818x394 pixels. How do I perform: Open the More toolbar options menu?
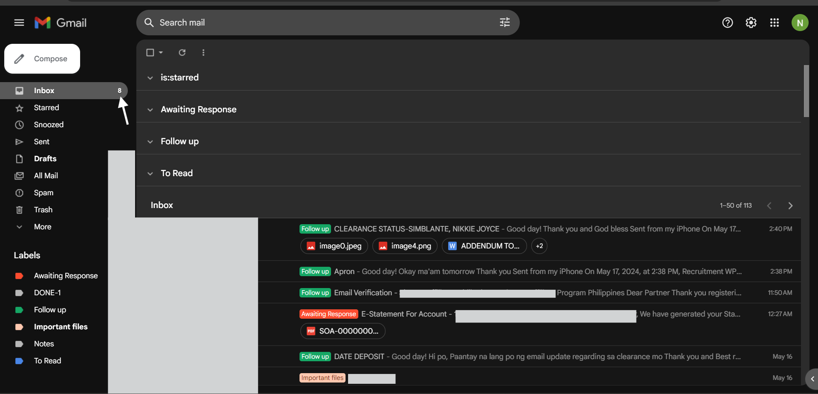pyautogui.click(x=203, y=52)
